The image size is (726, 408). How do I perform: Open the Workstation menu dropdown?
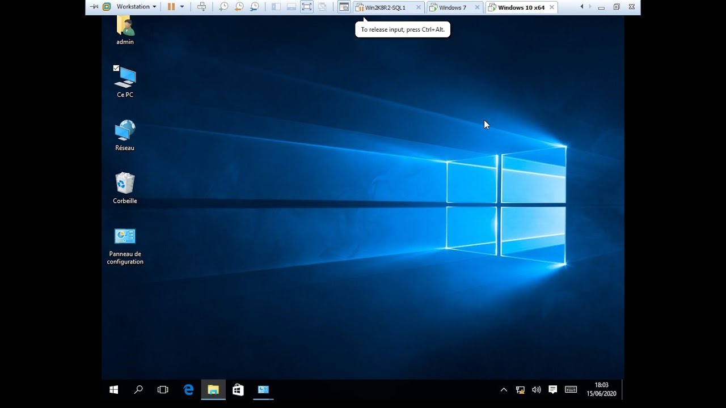137,7
